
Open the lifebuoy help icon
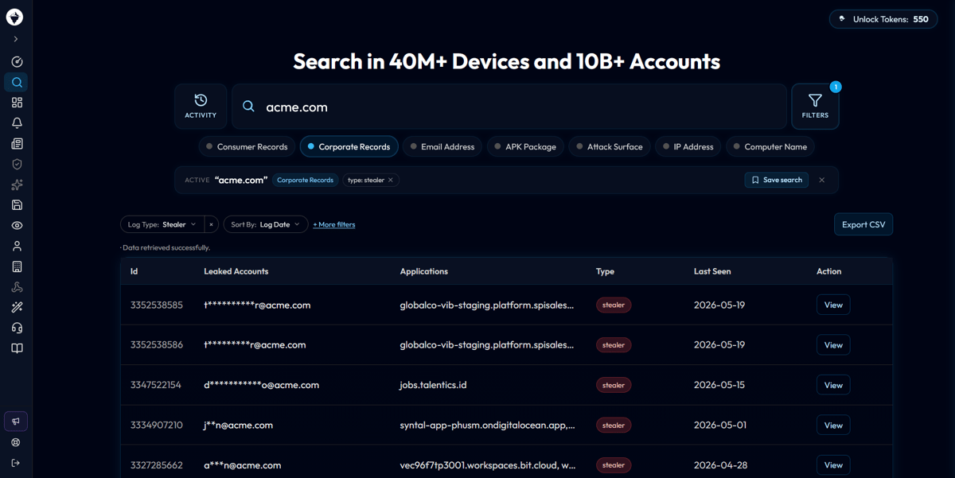[x=16, y=442]
